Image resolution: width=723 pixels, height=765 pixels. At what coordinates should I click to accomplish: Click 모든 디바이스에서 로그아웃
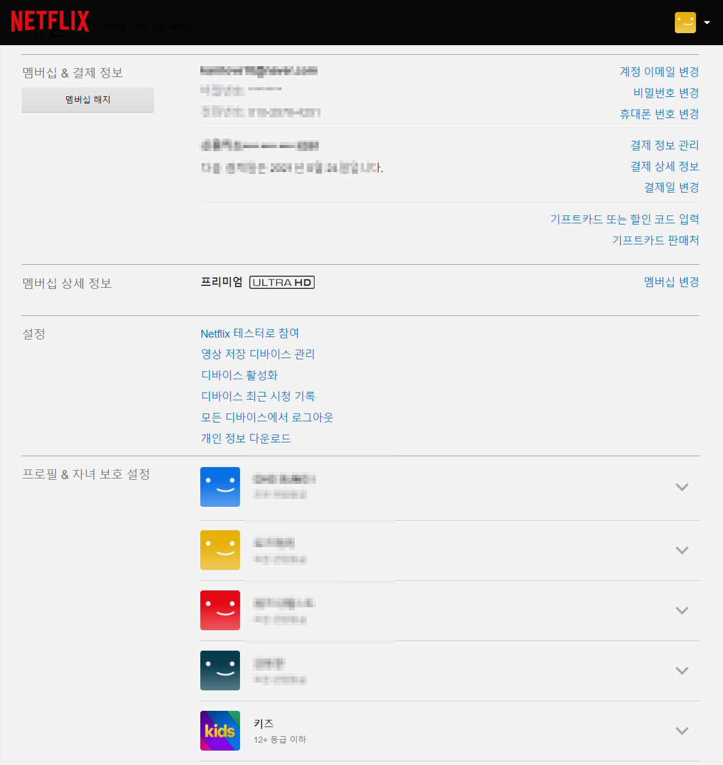[x=267, y=417]
